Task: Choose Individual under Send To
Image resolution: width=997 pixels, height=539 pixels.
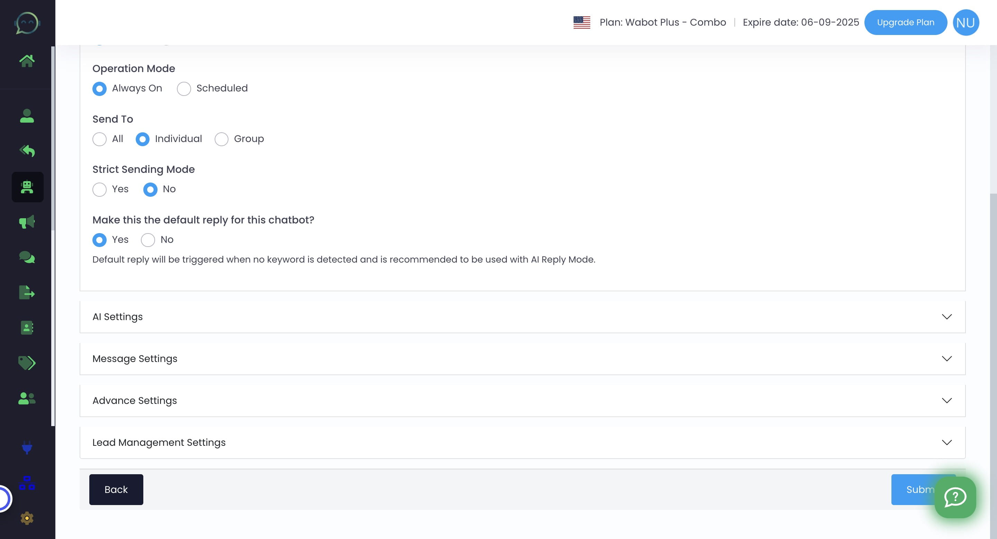Action: (x=142, y=139)
